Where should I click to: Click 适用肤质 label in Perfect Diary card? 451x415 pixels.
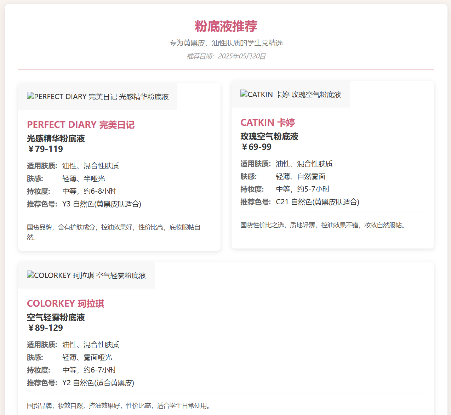pos(42,166)
